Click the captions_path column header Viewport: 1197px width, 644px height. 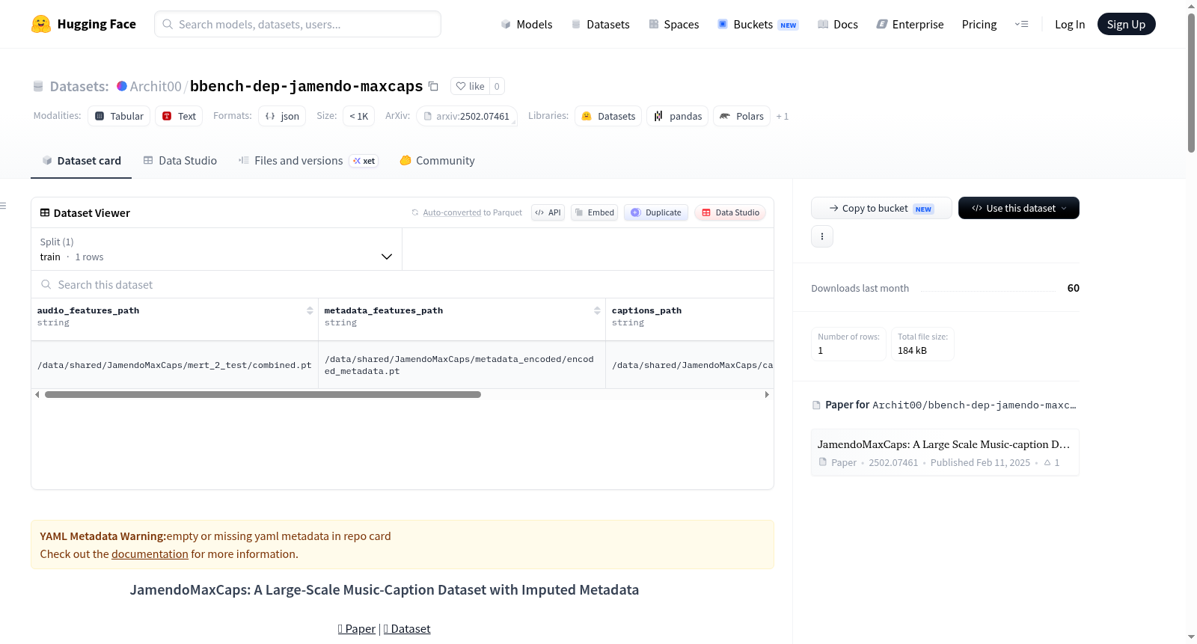[x=690, y=319]
